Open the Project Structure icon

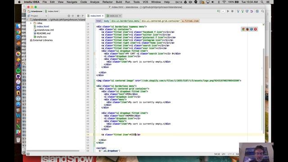tap(257, 11)
